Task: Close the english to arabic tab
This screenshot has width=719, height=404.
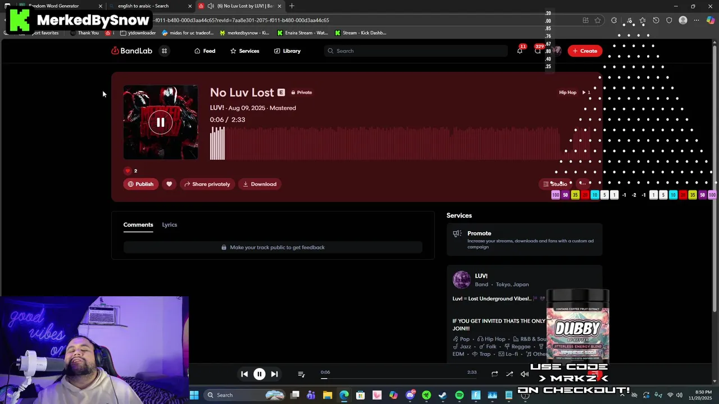Action: 190,6
